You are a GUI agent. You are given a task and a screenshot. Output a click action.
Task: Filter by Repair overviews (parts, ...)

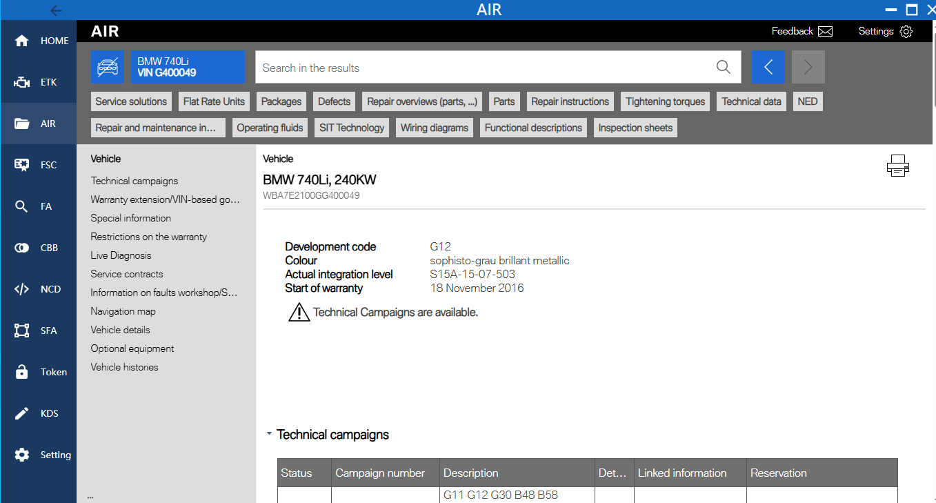coord(422,101)
